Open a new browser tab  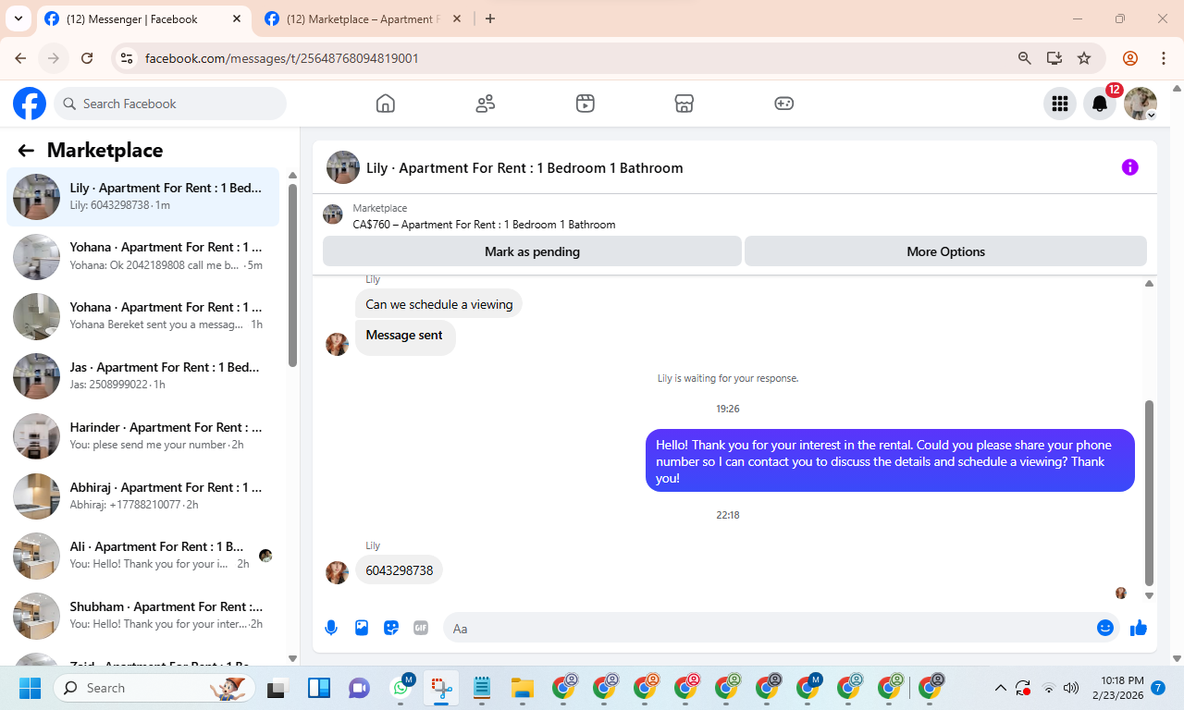coord(490,18)
